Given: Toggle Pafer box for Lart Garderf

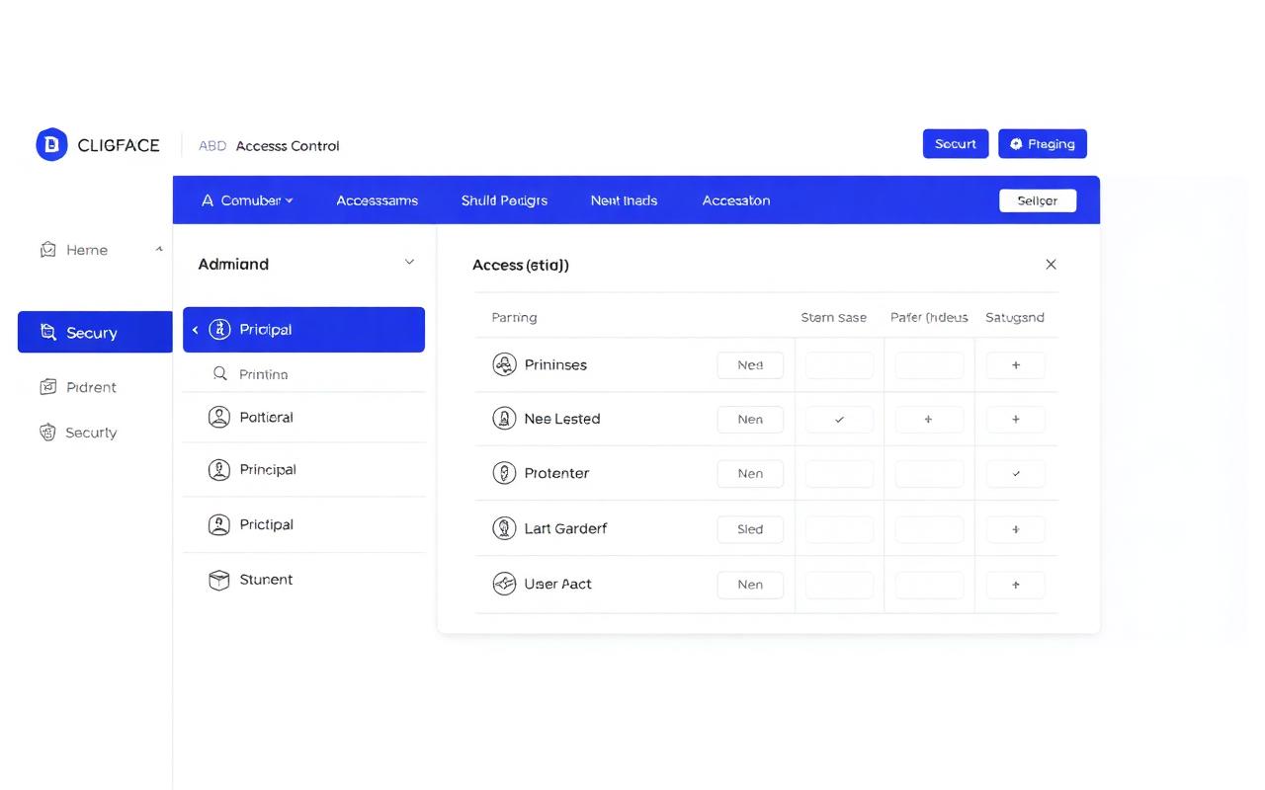Looking at the screenshot, I should 929,529.
